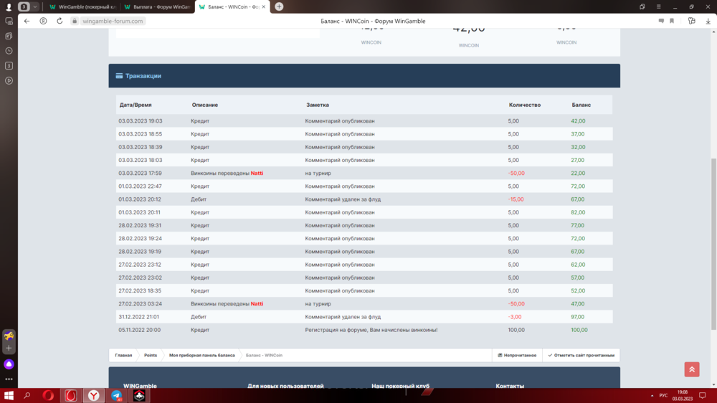
Task: Open a new browser tab
Action: coord(279,6)
